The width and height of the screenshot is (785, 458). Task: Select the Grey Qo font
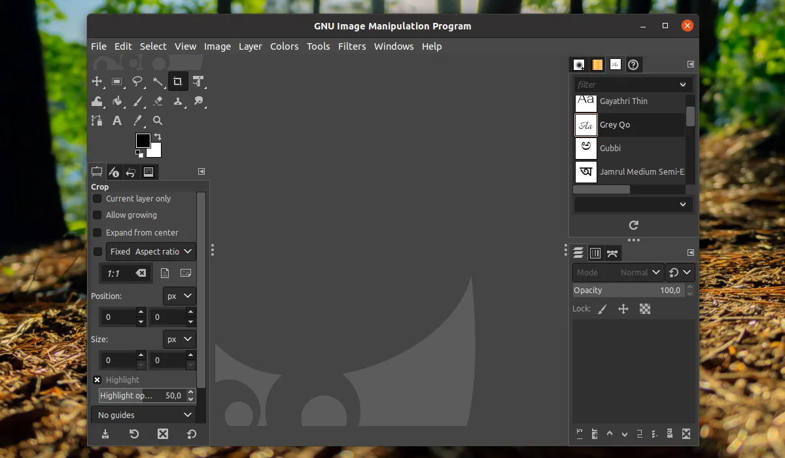coord(615,124)
